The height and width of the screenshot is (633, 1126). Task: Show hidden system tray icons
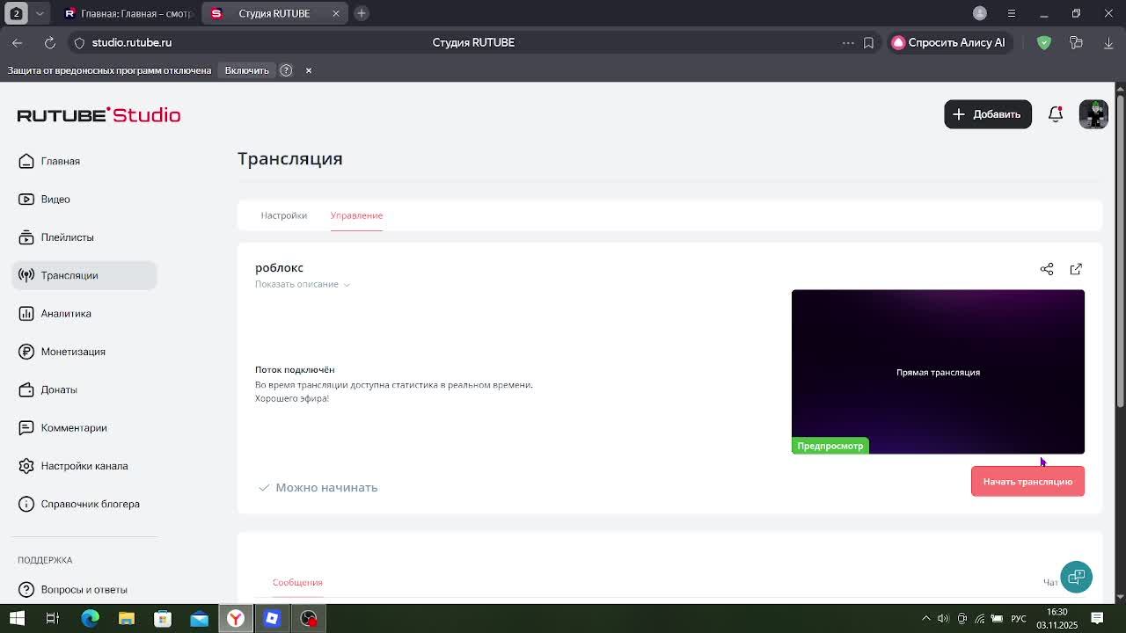925,618
